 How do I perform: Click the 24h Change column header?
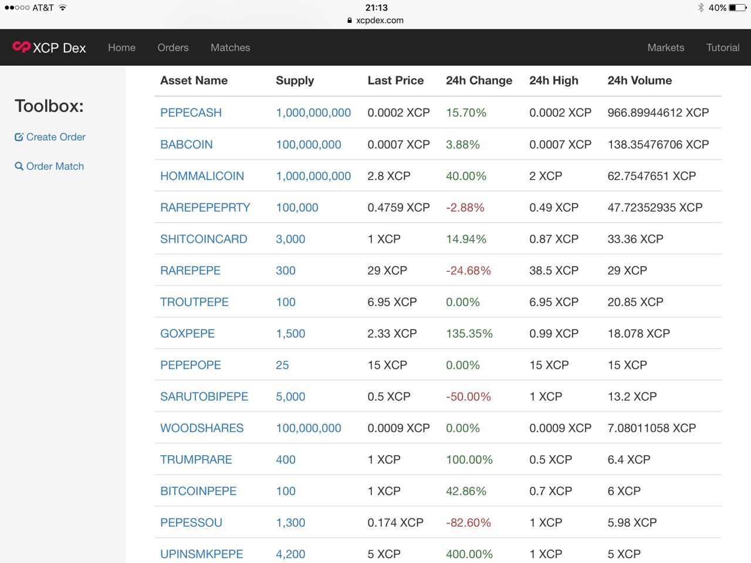[479, 81]
